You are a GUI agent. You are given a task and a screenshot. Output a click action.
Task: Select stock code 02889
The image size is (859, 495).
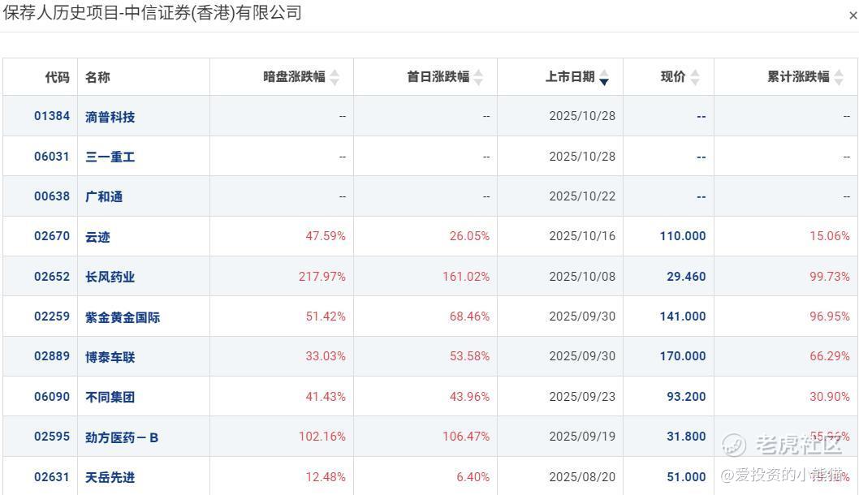point(52,356)
